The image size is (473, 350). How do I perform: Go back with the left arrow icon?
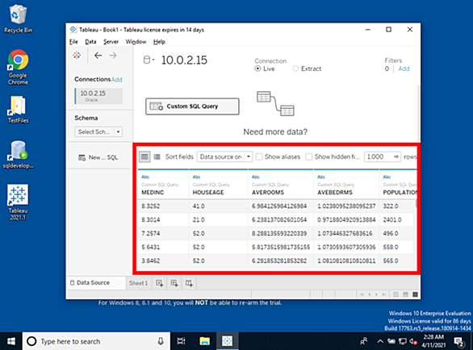tap(98, 56)
